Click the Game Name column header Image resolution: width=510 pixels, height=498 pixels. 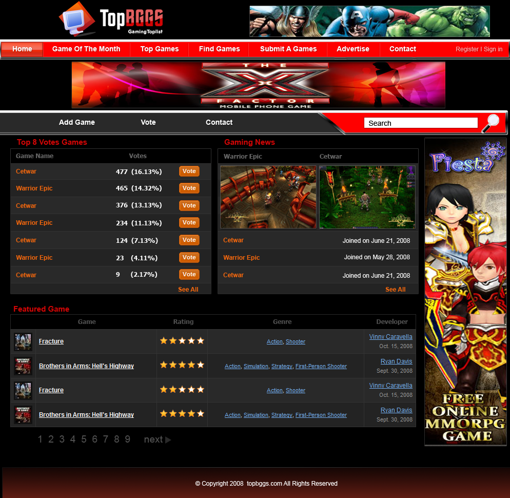tap(34, 156)
